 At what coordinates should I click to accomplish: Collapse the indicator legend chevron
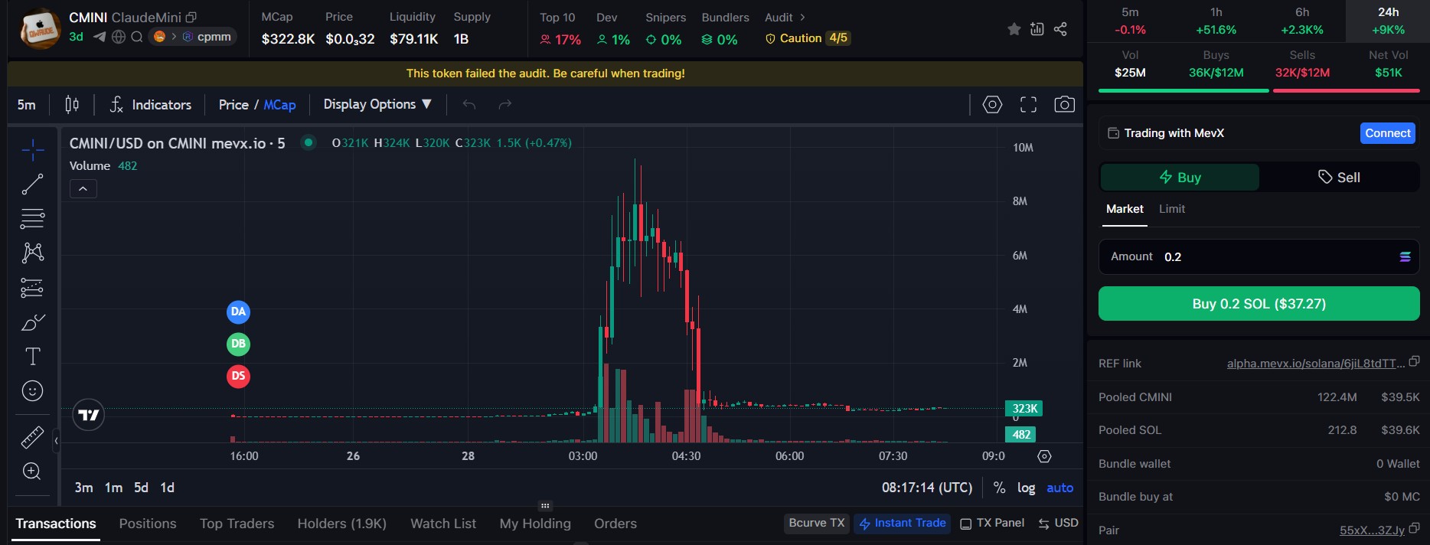point(83,189)
